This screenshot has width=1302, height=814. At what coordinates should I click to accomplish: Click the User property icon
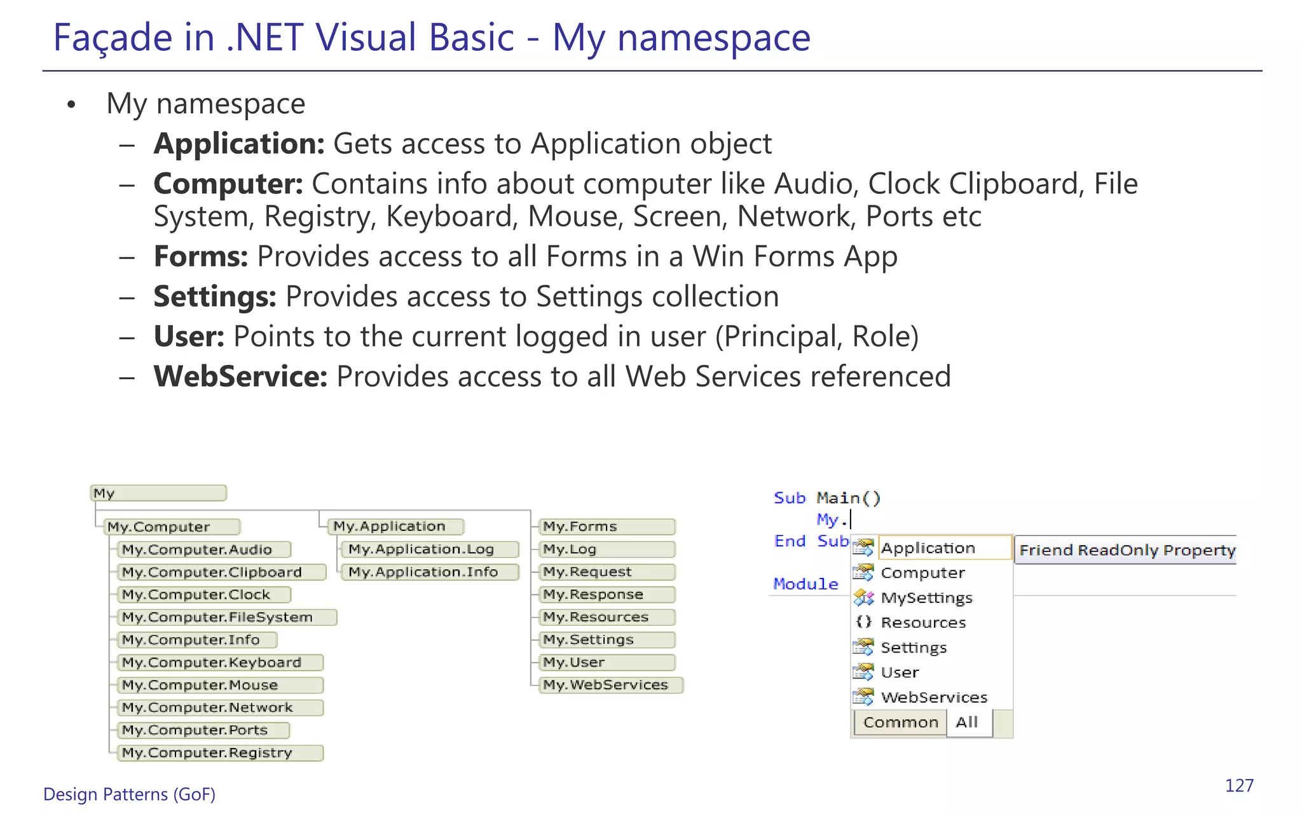pyautogui.click(x=863, y=672)
